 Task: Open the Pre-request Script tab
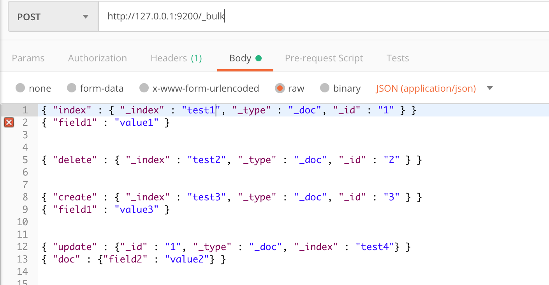click(324, 58)
